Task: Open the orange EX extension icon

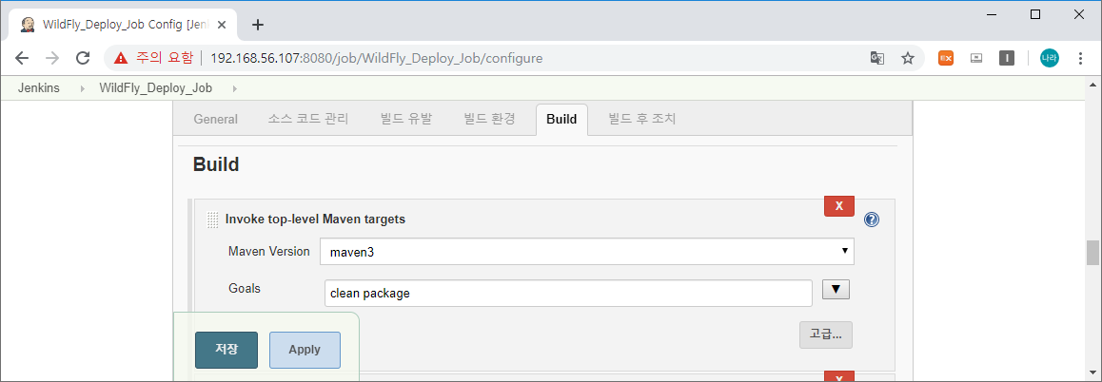Action: pos(945,58)
